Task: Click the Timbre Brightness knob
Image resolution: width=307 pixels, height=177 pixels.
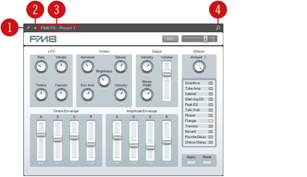Action: [x=104, y=80]
